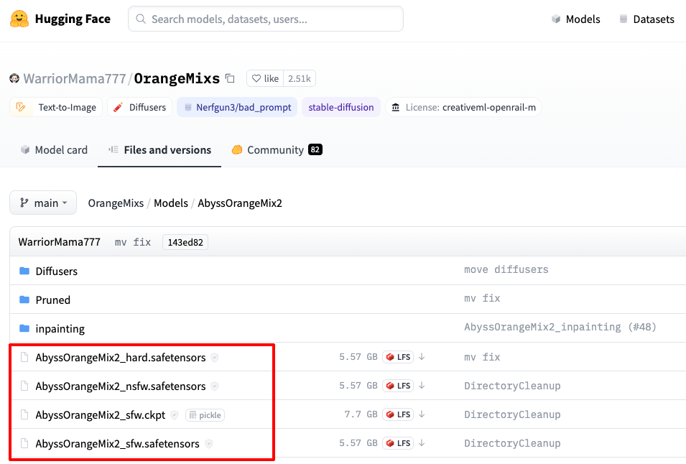
Task: Click the Text-to-Image tag
Action: coord(56,107)
